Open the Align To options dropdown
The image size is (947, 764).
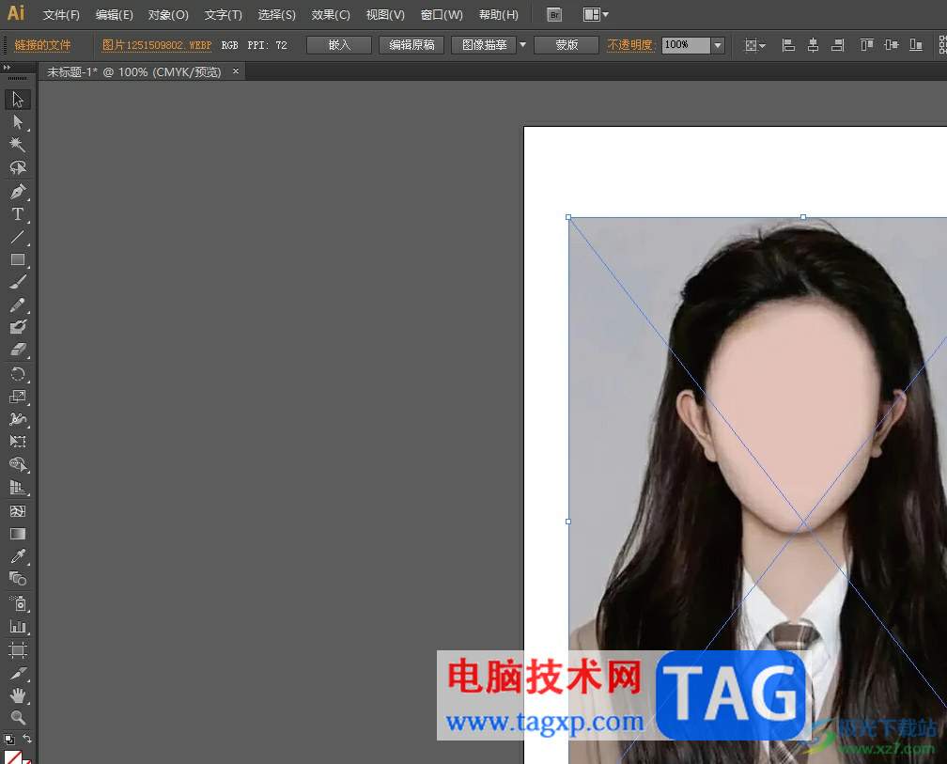pos(753,45)
